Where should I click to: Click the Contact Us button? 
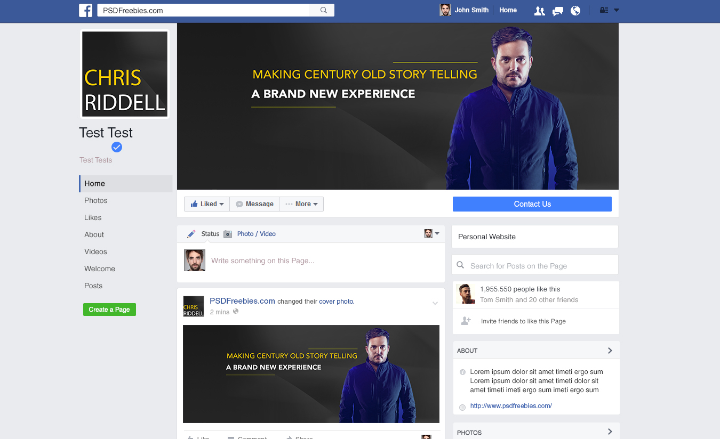click(x=532, y=204)
